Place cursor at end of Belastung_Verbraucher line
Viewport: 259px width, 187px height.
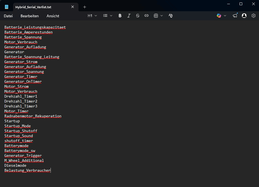pos(51,171)
